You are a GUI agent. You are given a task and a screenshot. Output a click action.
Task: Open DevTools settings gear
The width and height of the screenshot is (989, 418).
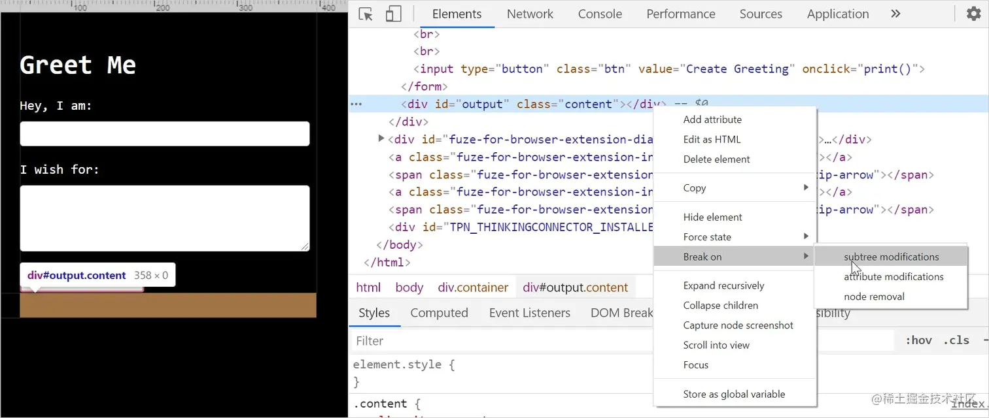click(x=973, y=13)
